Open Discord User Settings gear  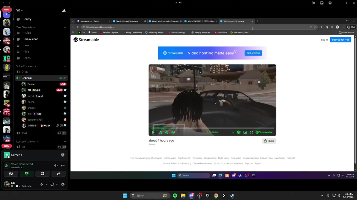(x=63, y=184)
